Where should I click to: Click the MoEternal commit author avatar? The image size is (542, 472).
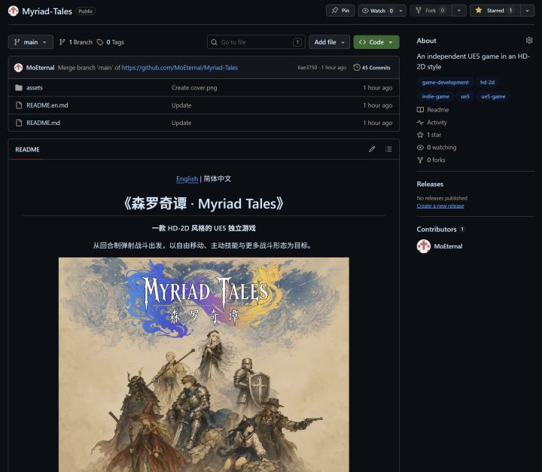tap(18, 68)
